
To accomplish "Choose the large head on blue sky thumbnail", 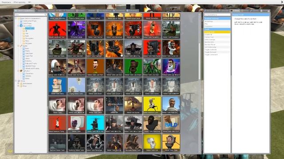I will click(171, 105).
